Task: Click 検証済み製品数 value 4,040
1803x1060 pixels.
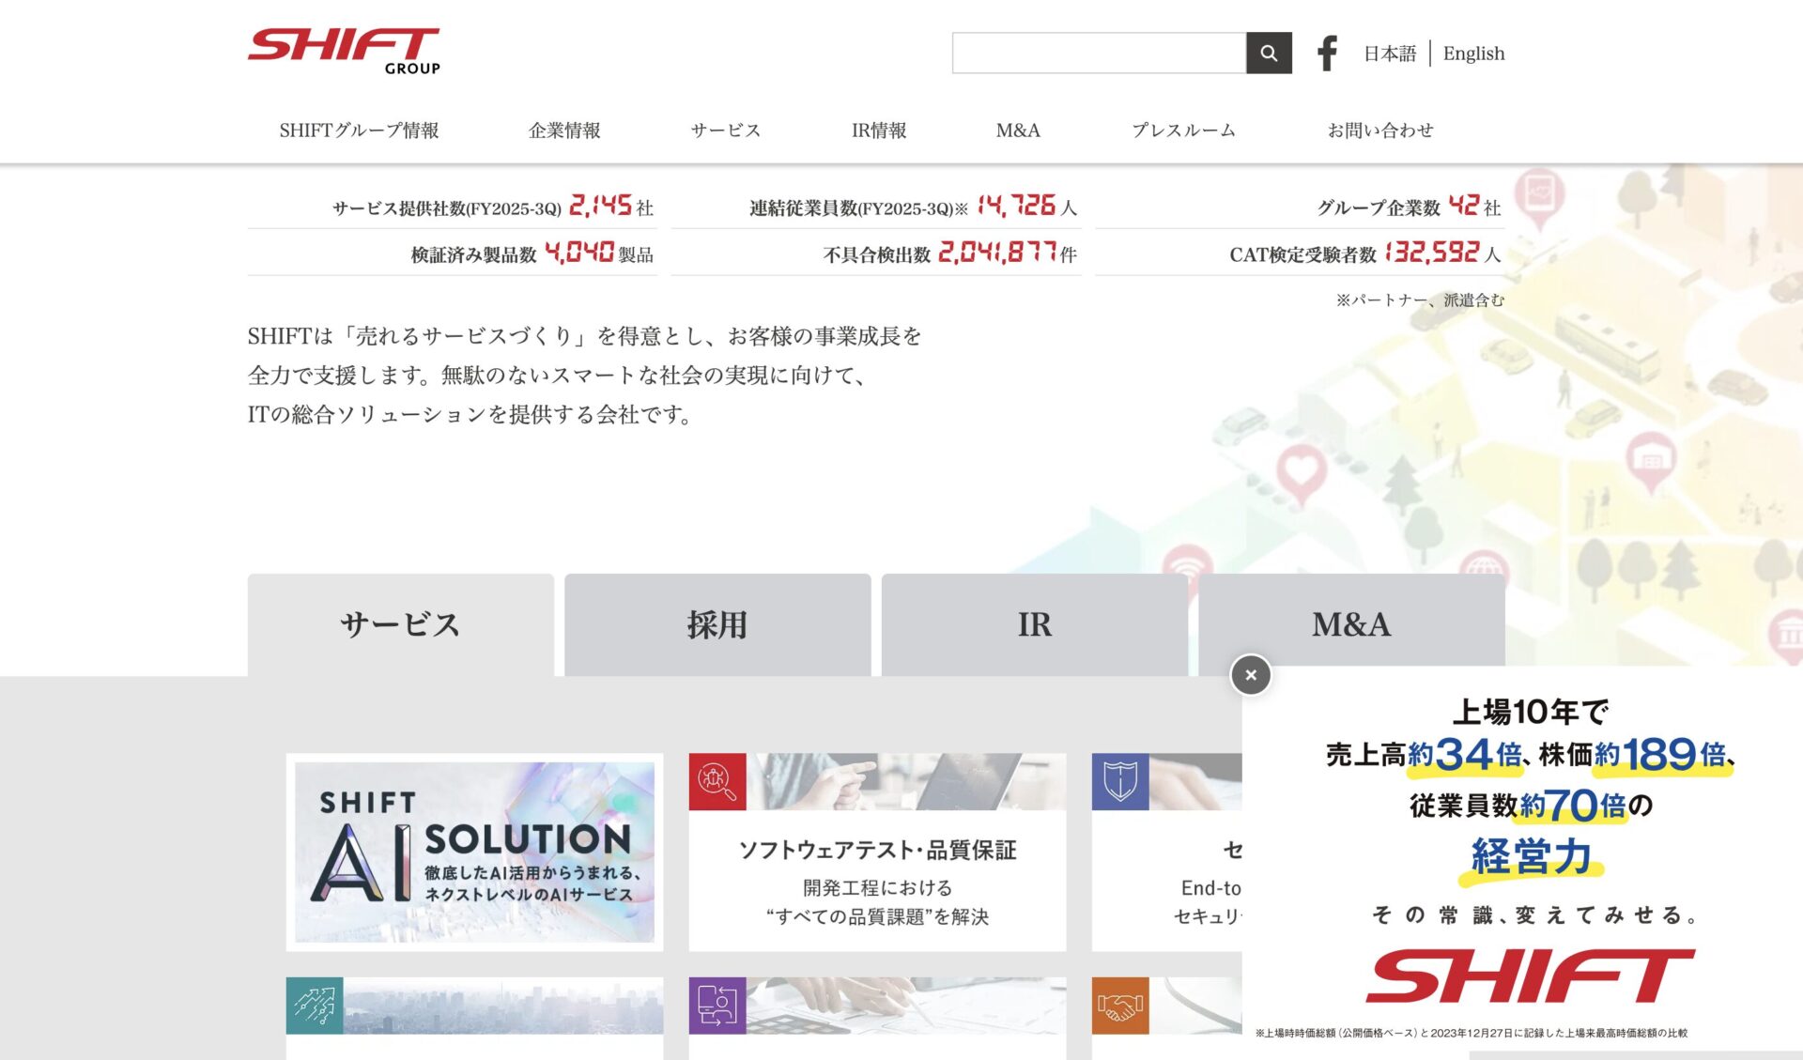Action: tap(579, 253)
